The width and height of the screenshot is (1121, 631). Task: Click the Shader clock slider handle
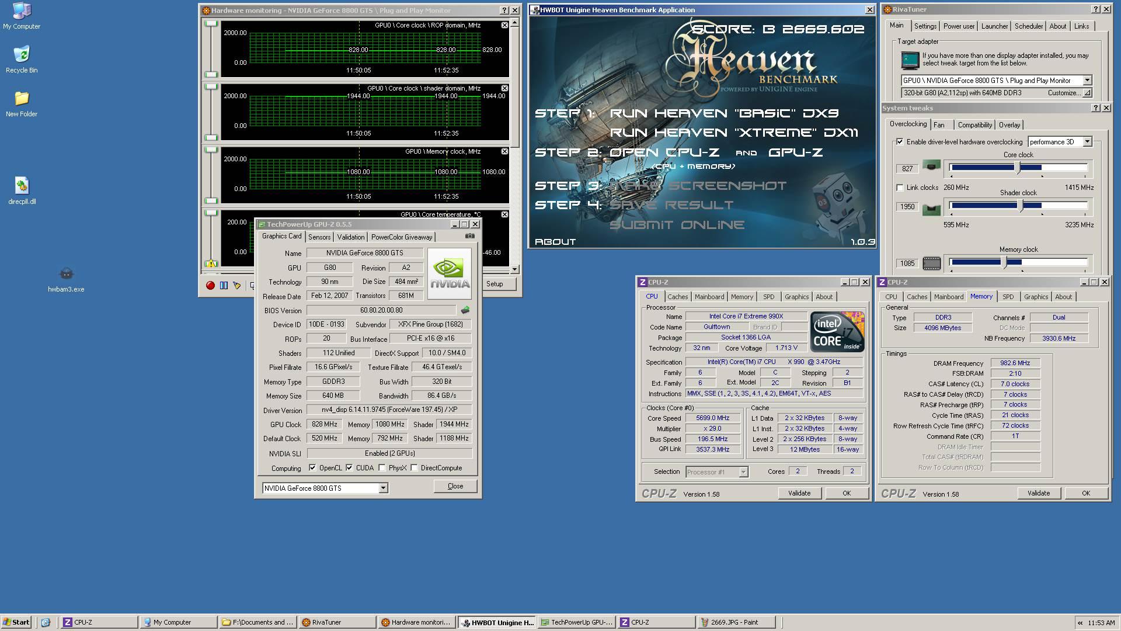(x=1021, y=206)
